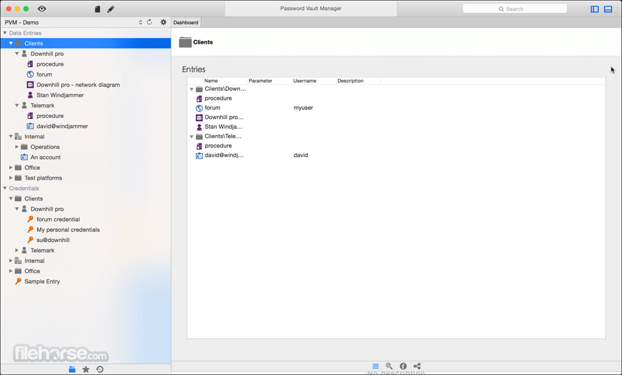Click the information icon in bottom bar
The image size is (622, 375).
coord(403,366)
